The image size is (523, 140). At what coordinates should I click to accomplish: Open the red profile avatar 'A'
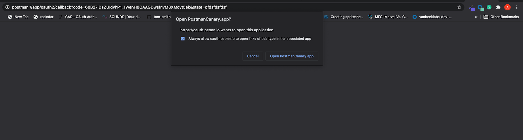pos(507,7)
